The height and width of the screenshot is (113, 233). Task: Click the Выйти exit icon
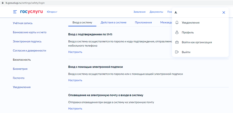(177, 52)
